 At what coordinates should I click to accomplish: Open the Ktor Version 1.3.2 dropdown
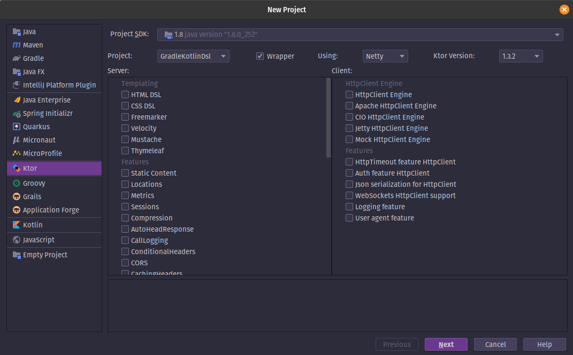(x=520, y=56)
